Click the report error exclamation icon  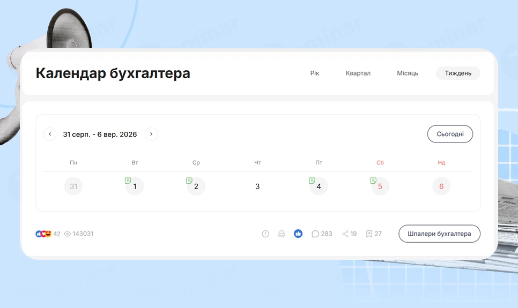coord(265,234)
